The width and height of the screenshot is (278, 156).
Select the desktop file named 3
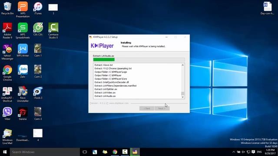click(x=53, y=9)
